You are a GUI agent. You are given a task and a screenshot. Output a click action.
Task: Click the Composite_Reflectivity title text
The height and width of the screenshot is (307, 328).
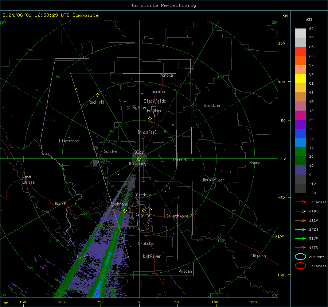tap(164, 5)
